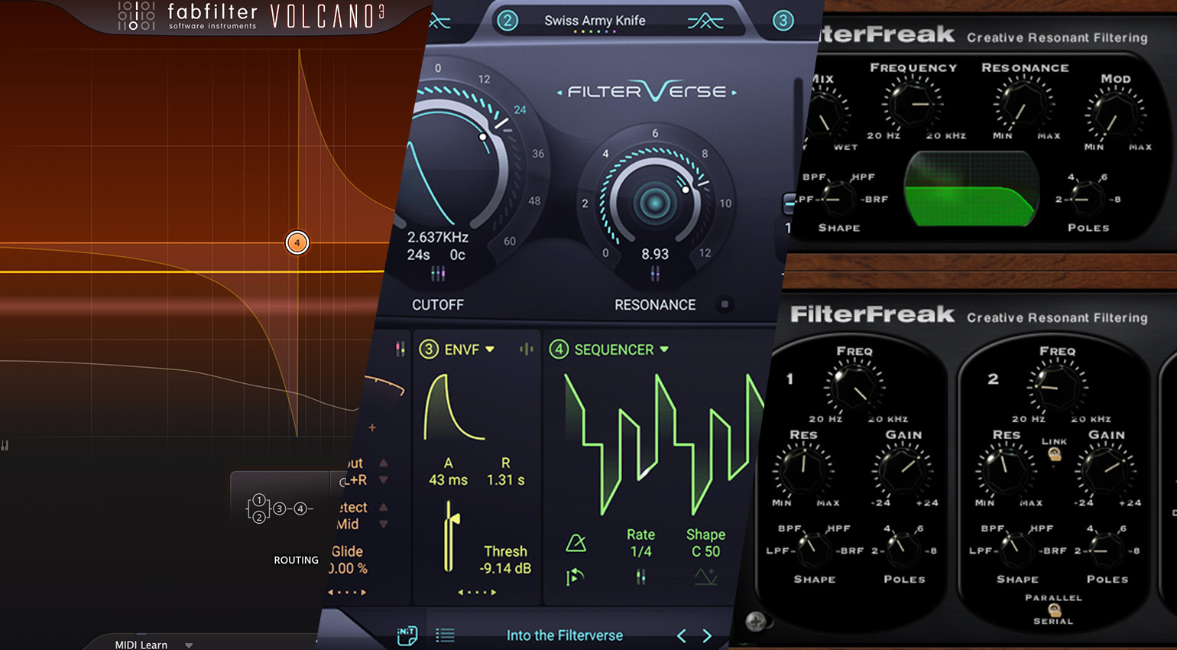Viewport: 1177px width, 650px height.
Task: Select filter node 4 on the Volcano display
Action: 297,242
